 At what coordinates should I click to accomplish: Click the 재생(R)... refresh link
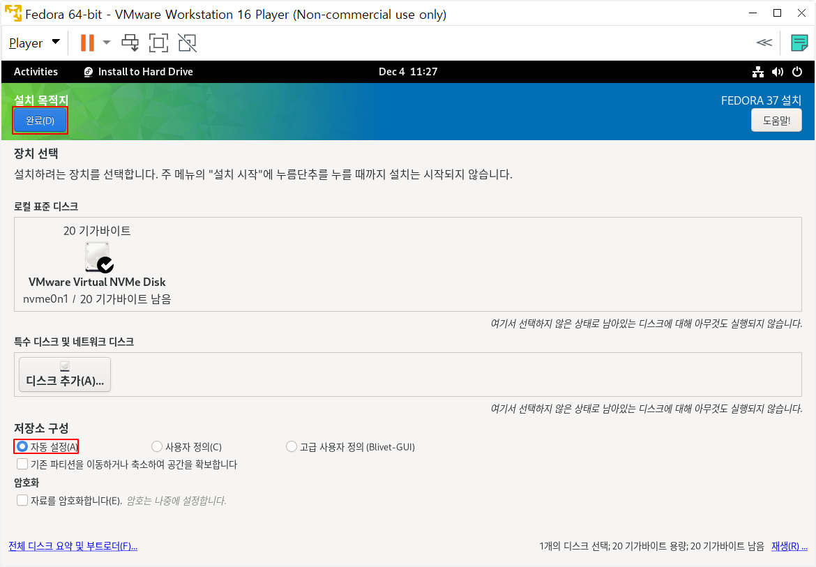[789, 545]
